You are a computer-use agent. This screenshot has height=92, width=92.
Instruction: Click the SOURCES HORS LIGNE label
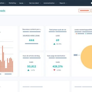tap(31, 36)
